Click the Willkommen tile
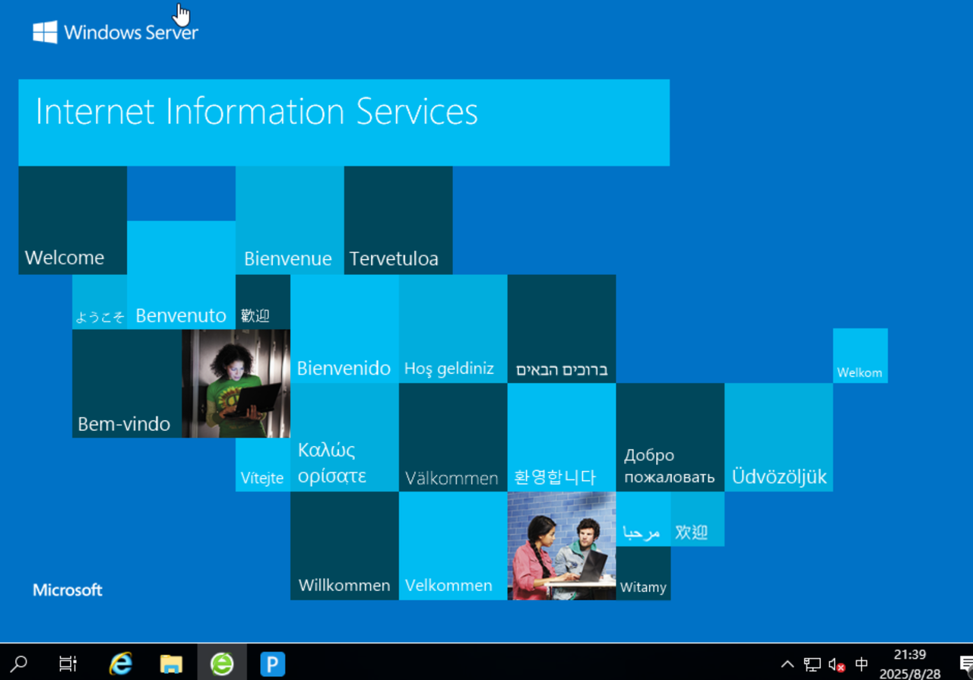Viewport: 973px width, 680px height. [344, 546]
